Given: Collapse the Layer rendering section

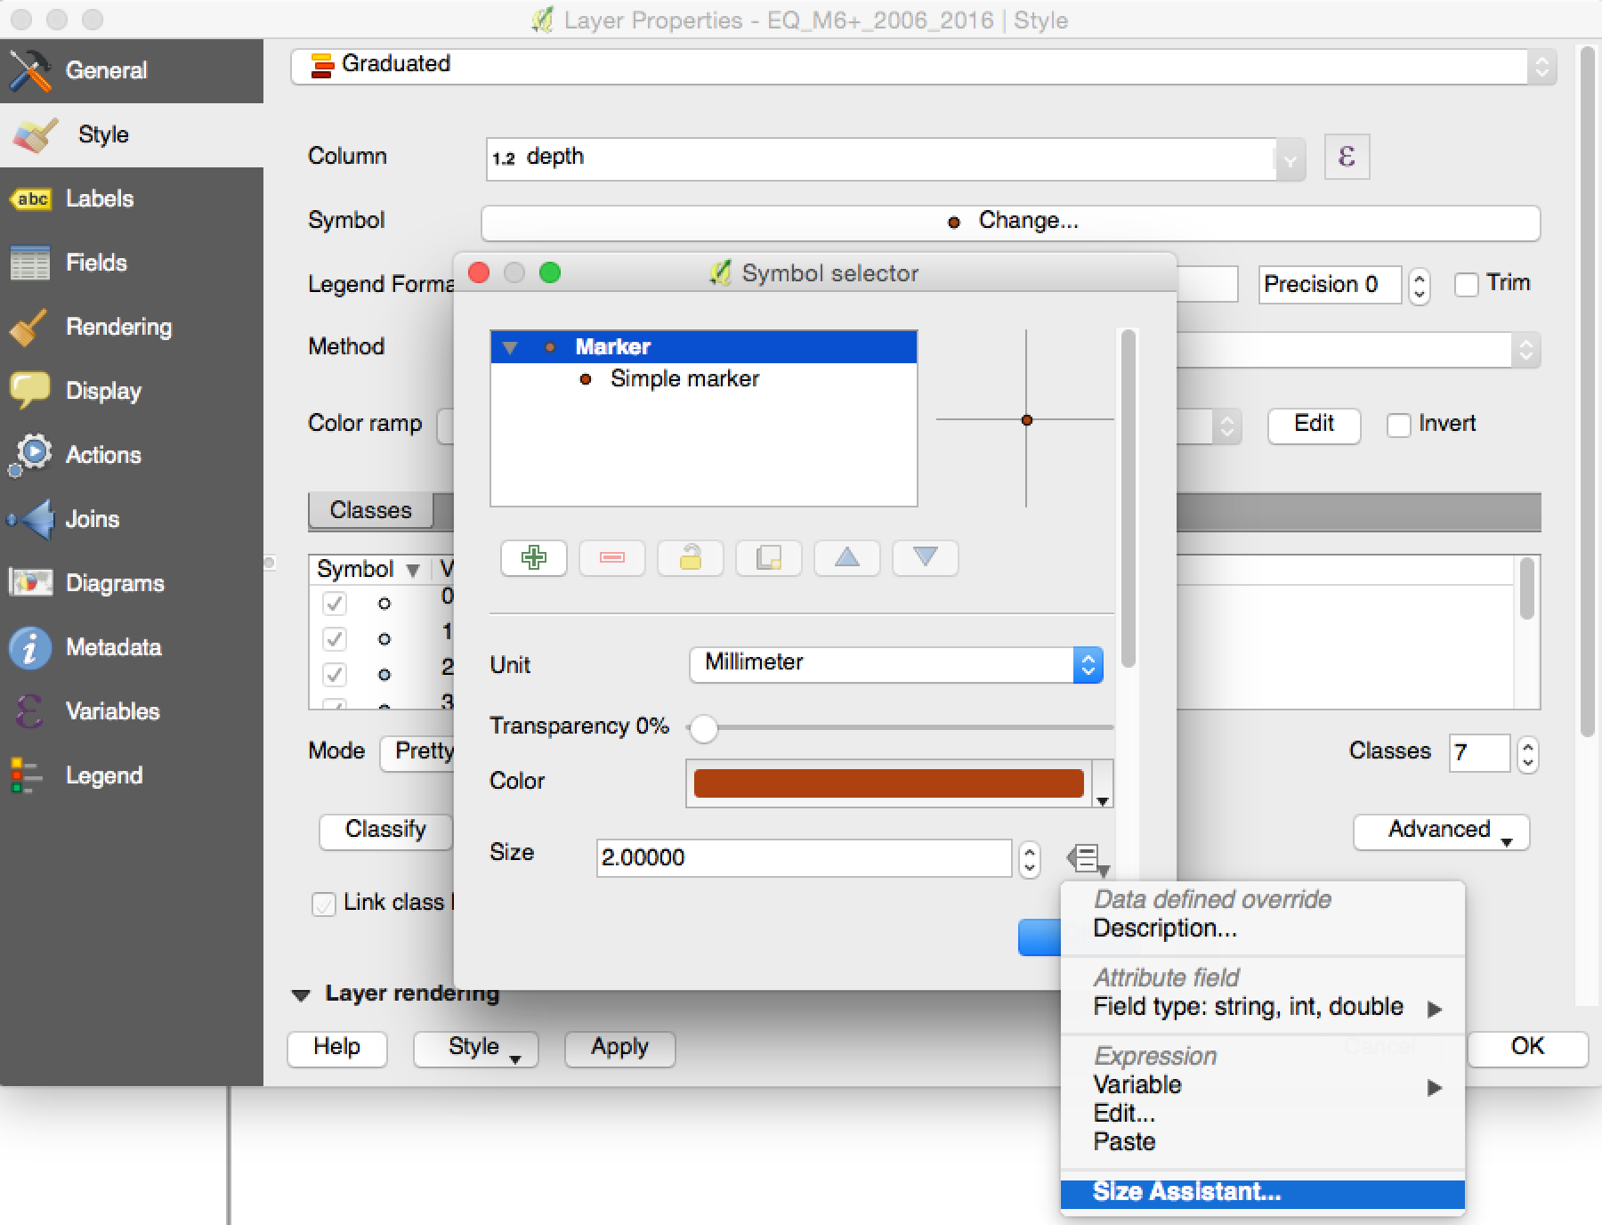Looking at the screenshot, I should coord(301,995).
